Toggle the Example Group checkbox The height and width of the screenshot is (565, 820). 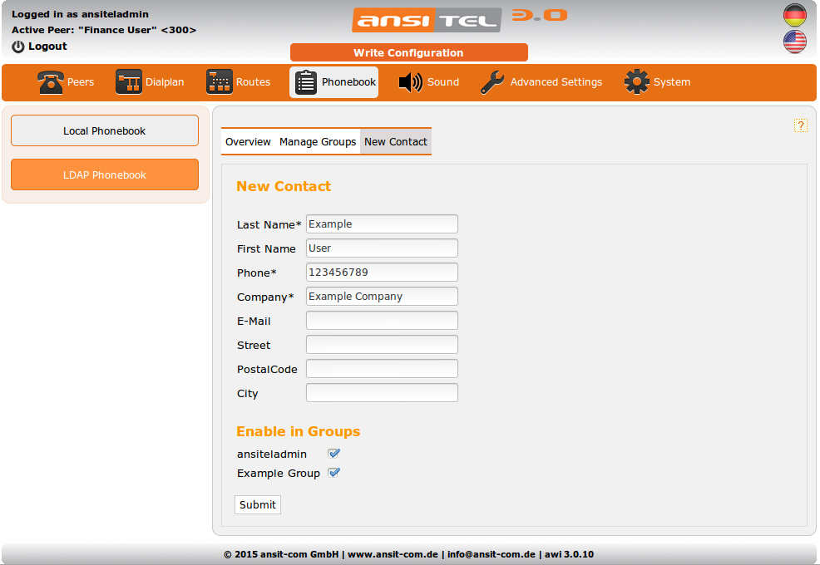click(x=333, y=473)
